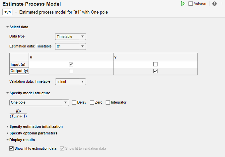Viewport: 225px width, 157px height.
Task: Click the green Run task button
Action: coord(183,4)
